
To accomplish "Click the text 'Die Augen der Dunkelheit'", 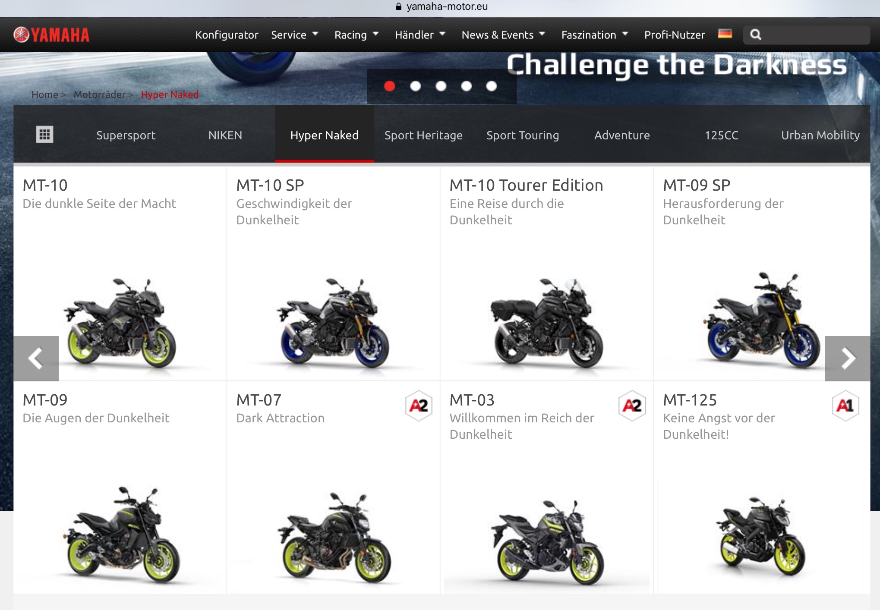I will [96, 418].
